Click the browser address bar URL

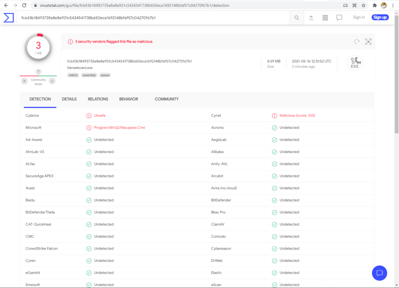click(x=134, y=5)
